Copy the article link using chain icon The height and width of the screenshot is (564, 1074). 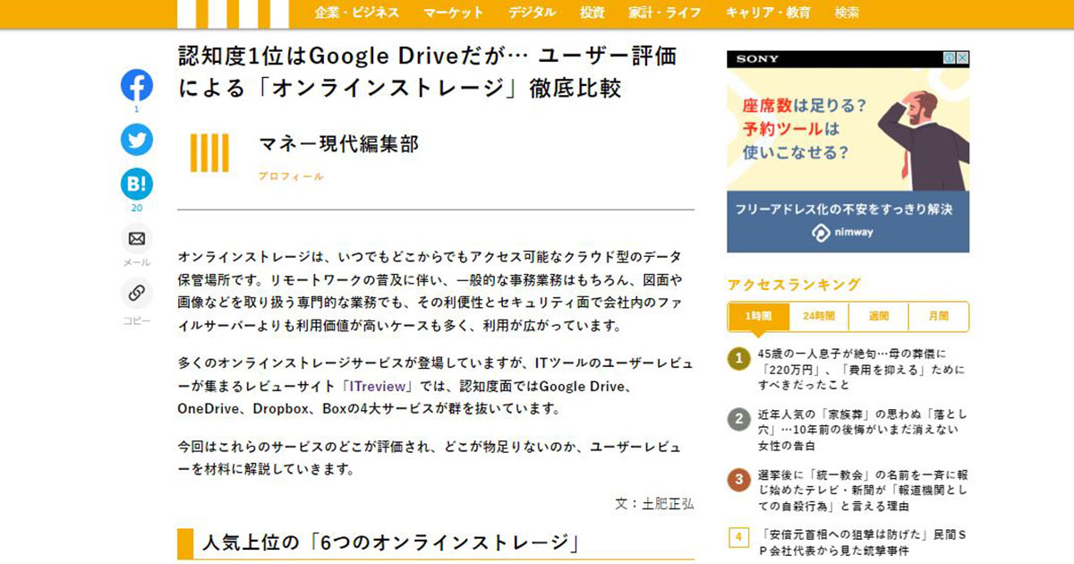tap(137, 293)
